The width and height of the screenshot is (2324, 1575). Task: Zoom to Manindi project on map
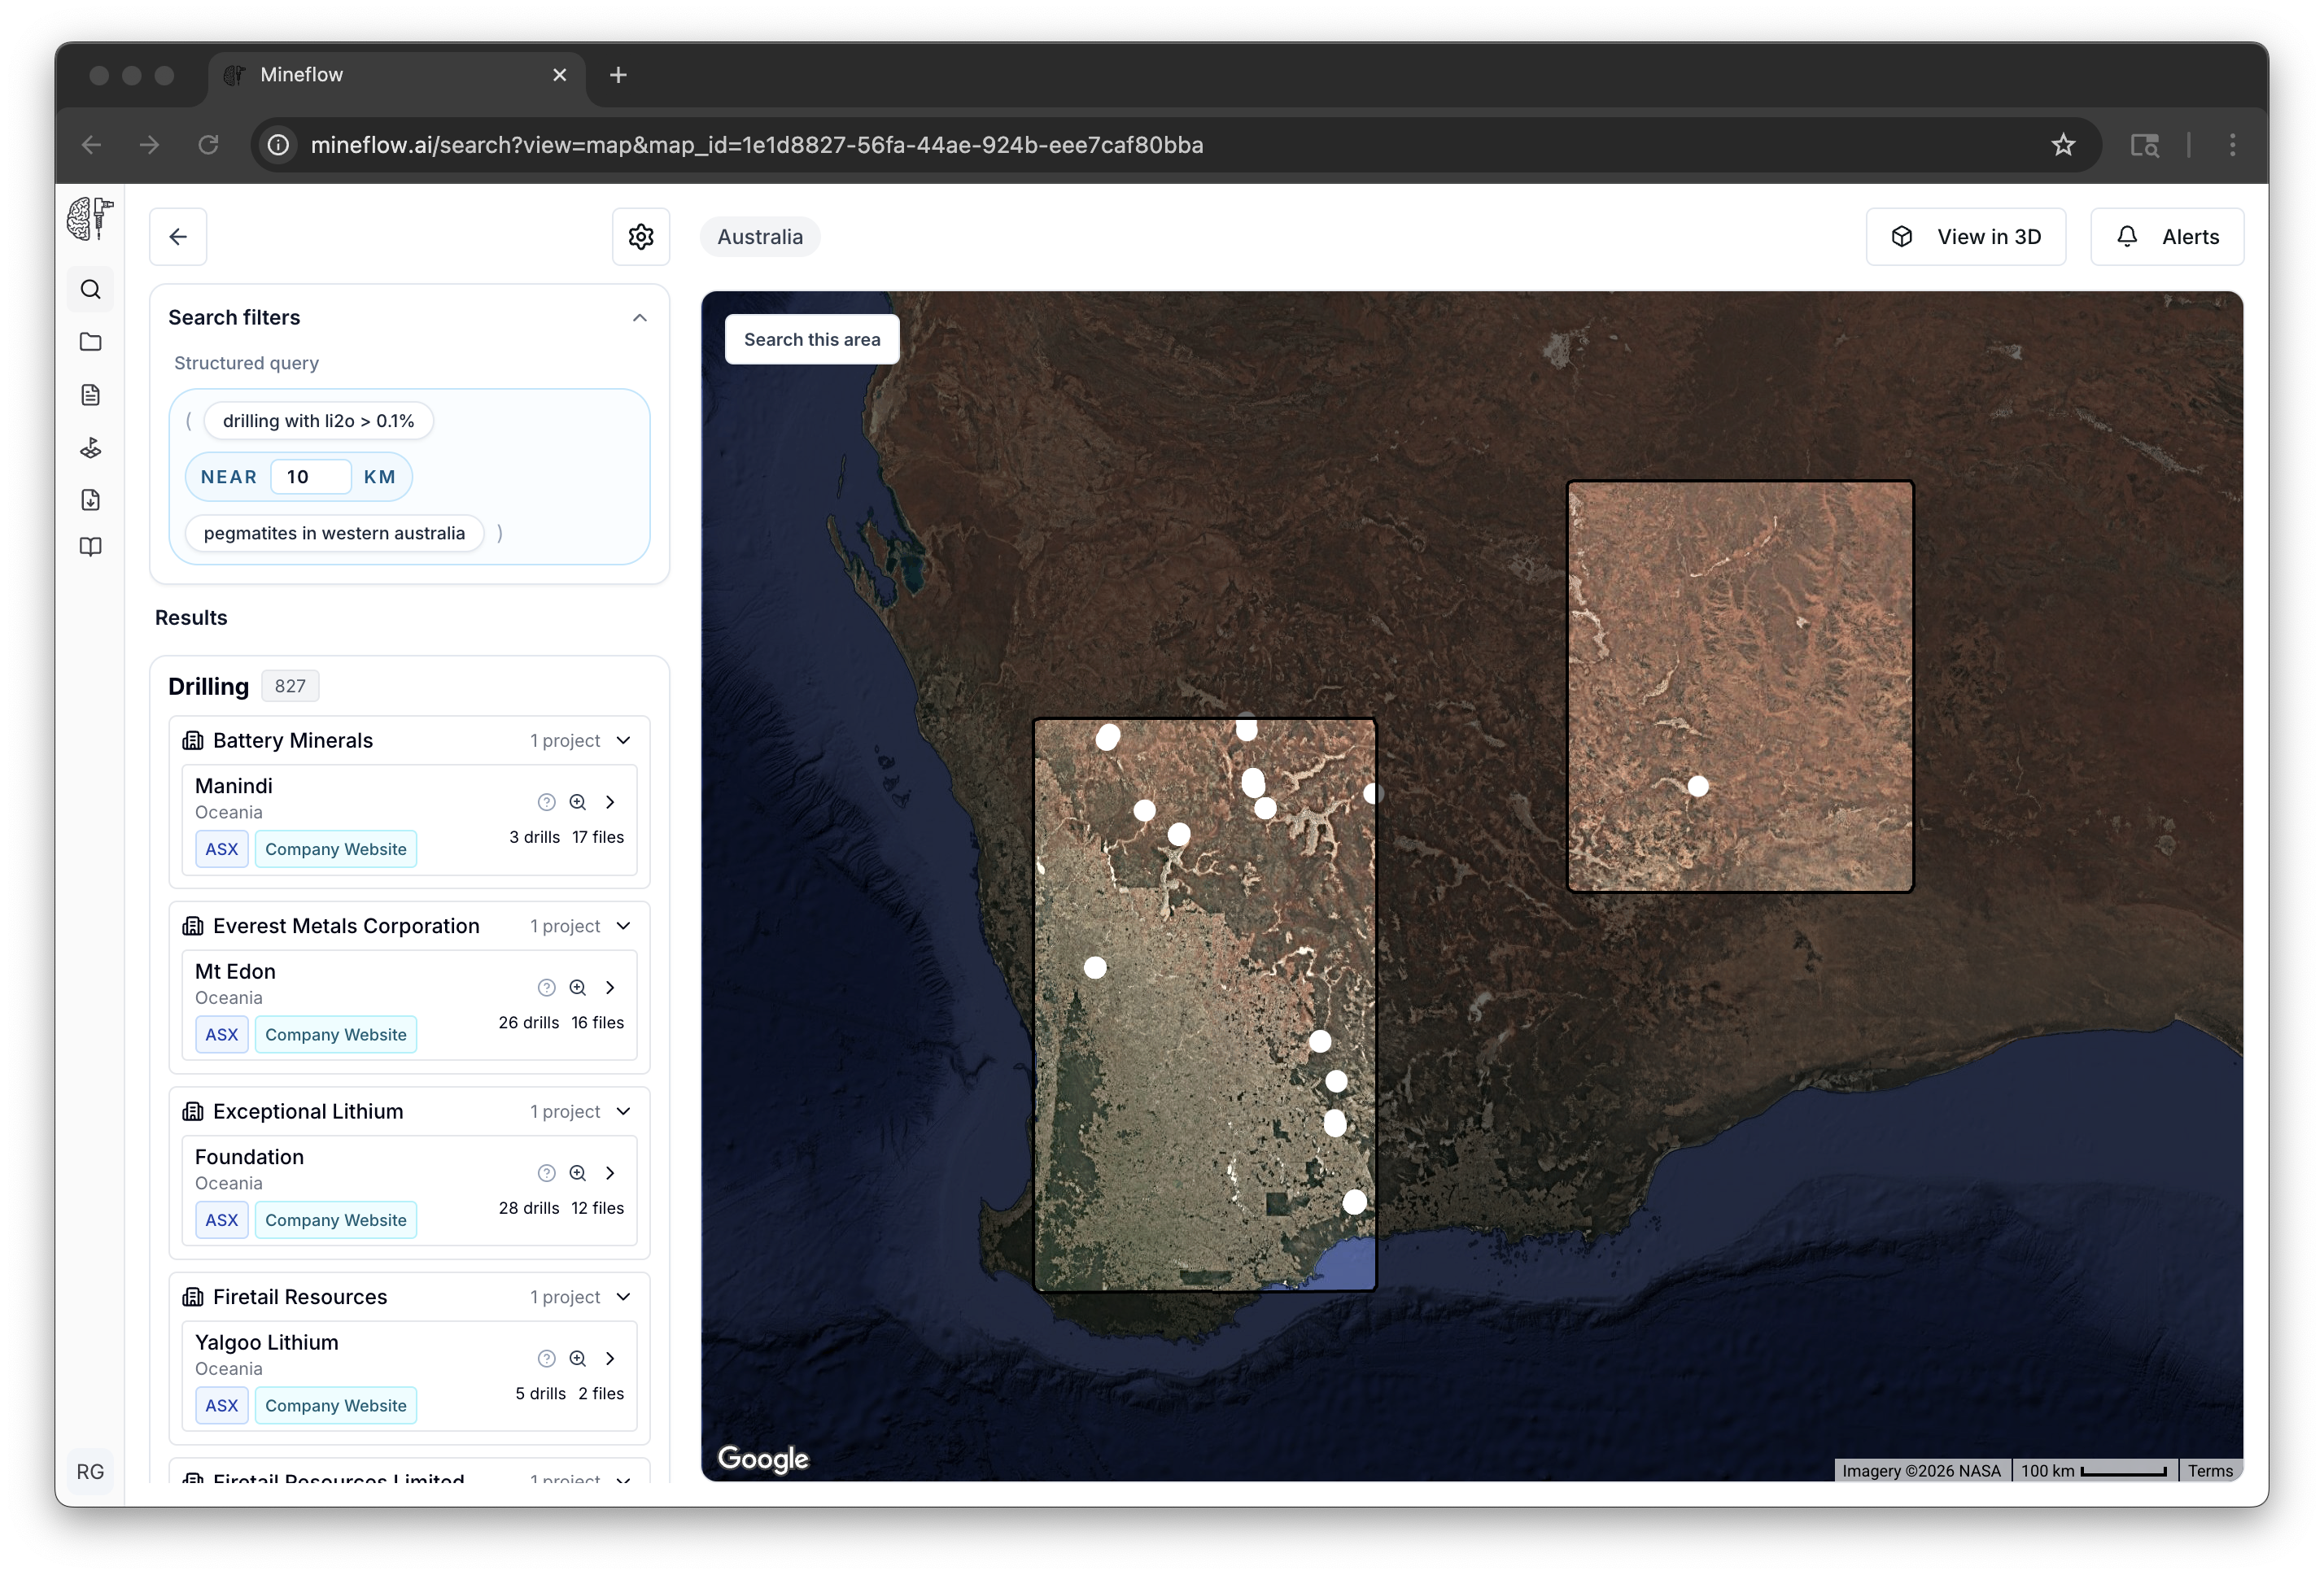578,802
